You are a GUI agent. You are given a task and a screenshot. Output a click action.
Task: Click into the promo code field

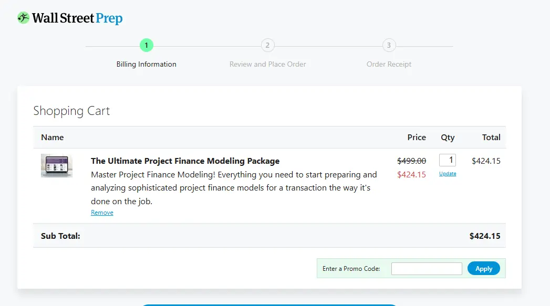click(427, 269)
